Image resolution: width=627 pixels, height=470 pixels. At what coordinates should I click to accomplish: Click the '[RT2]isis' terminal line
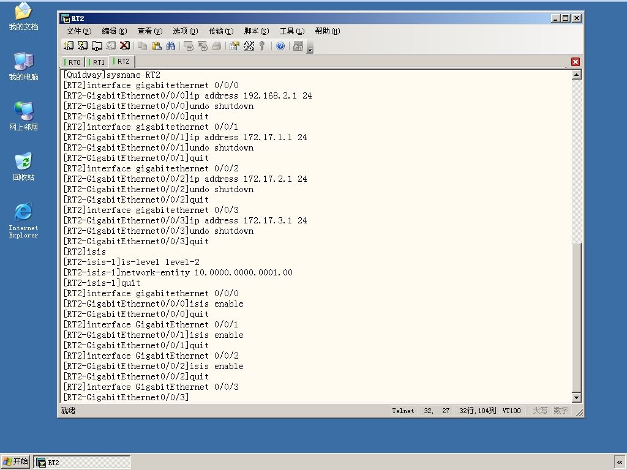[x=84, y=252]
